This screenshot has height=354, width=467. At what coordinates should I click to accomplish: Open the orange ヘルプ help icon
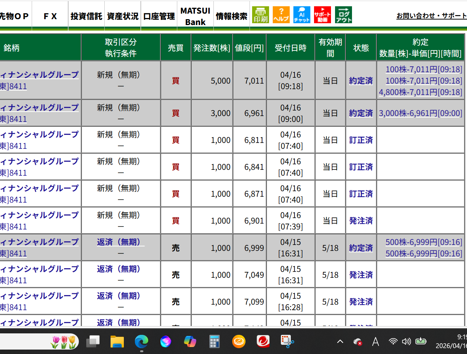[281, 15]
